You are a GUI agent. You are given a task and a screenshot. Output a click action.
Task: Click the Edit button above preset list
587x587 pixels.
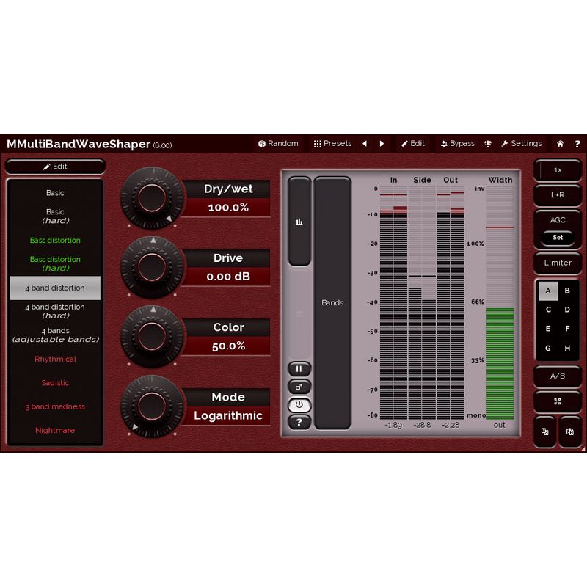[56, 167]
